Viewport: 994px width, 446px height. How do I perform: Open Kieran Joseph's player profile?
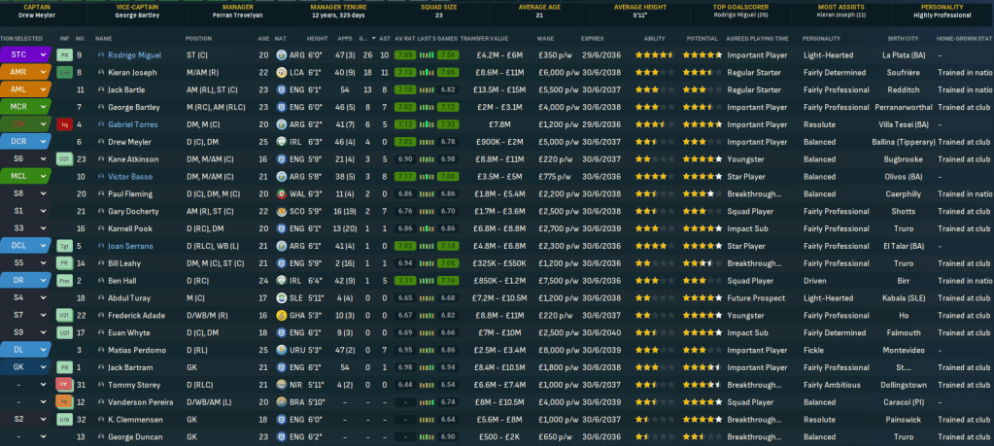click(130, 73)
